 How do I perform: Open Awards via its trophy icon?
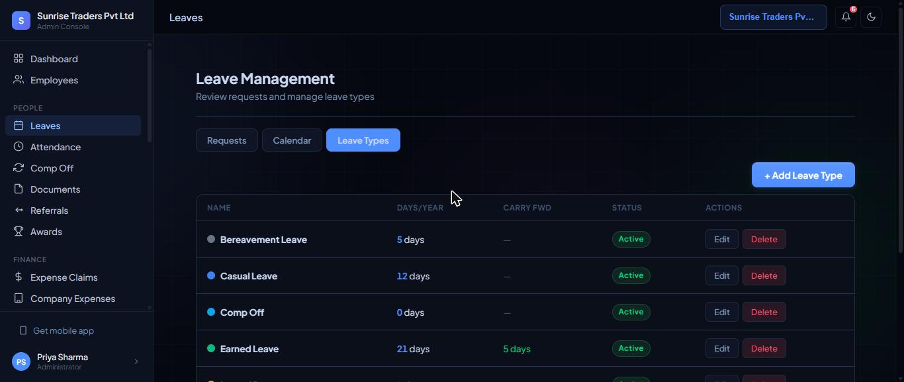click(19, 232)
